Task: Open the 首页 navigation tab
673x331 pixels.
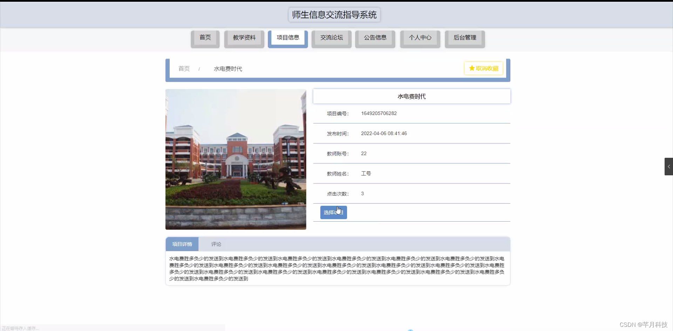Action: [205, 38]
